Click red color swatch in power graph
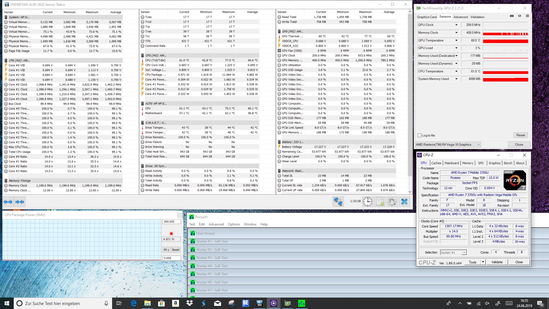The height and width of the screenshot is (309, 549). [x=171, y=233]
